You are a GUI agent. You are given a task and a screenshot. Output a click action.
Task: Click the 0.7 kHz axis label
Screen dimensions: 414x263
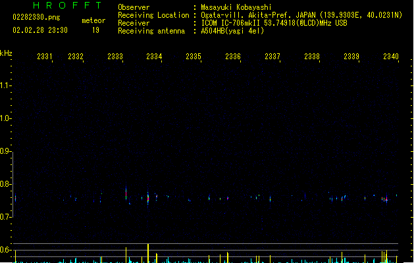click(x=5, y=217)
